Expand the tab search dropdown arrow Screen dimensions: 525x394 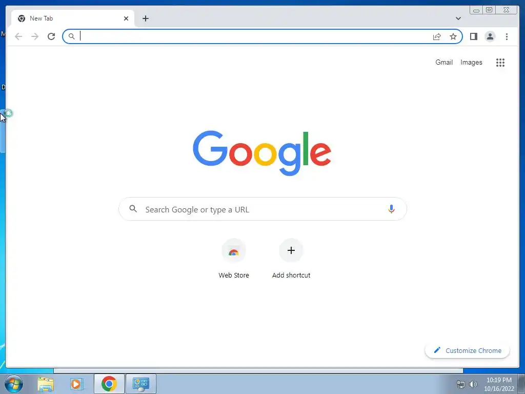click(x=458, y=18)
